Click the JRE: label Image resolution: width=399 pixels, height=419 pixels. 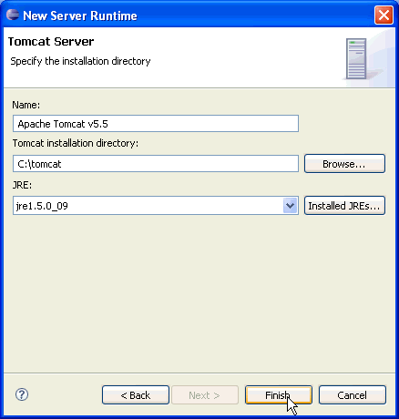click(x=22, y=185)
